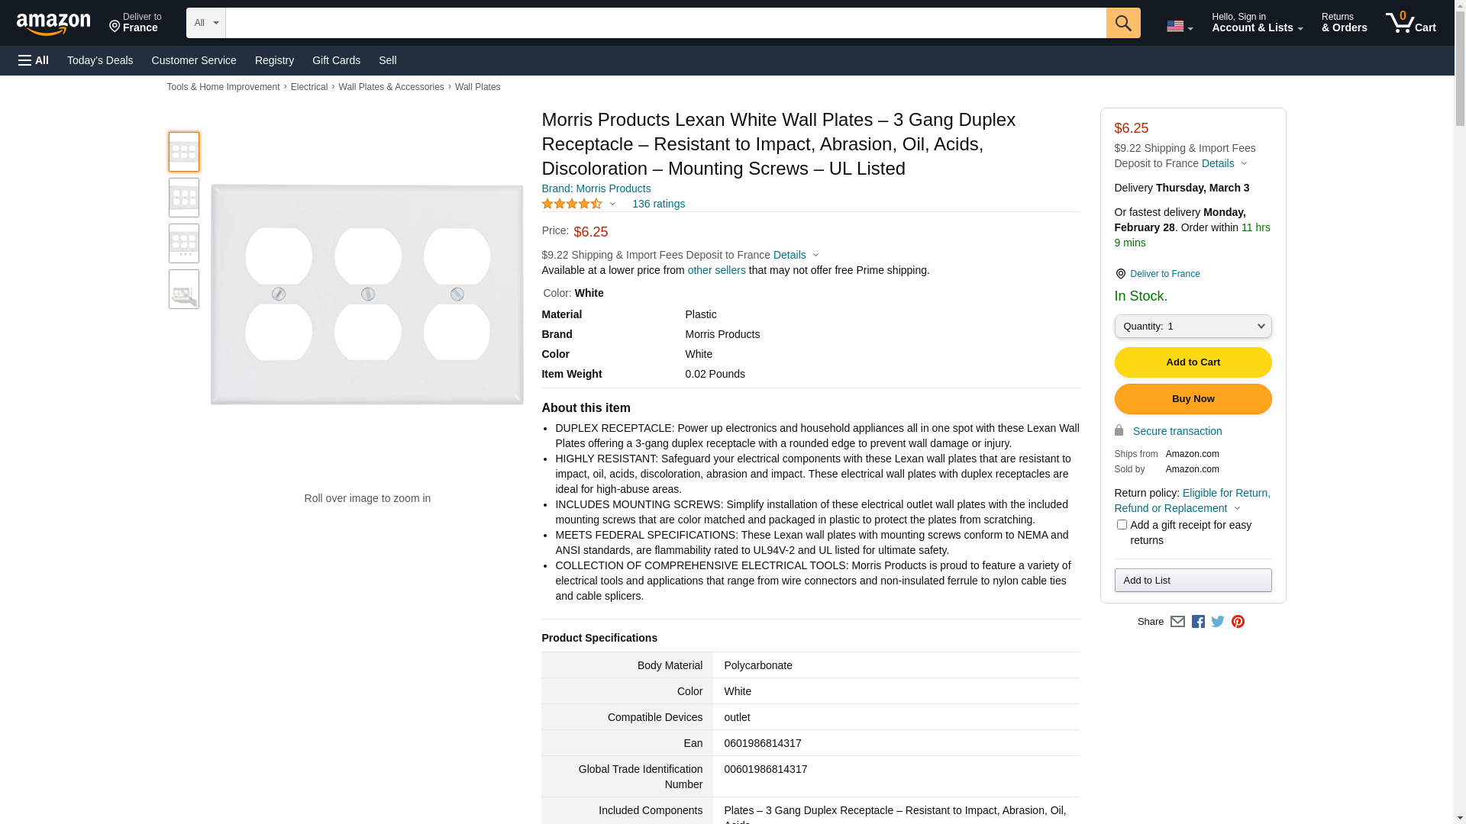Open the All hamburger menu
This screenshot has width=1466, height=824.
[x=34, y=60]
